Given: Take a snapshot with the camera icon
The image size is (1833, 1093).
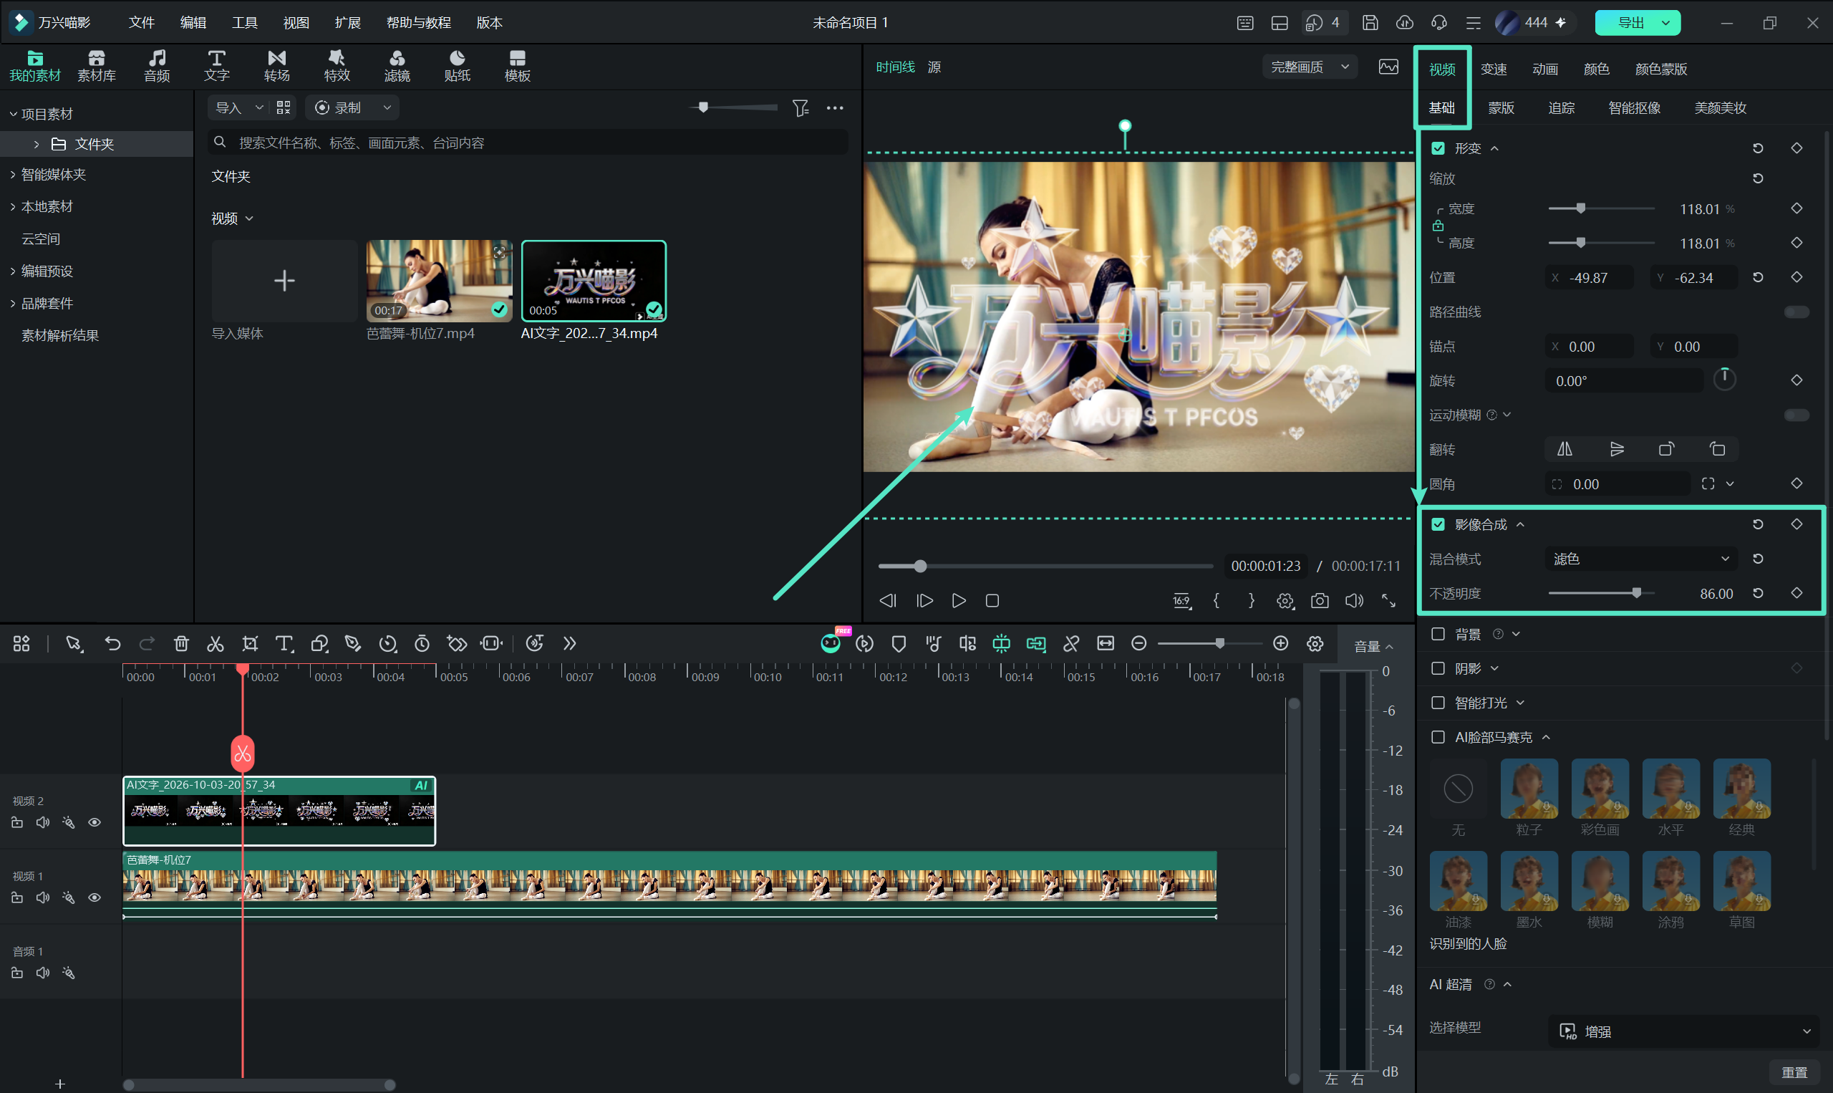Looking at the screenshot, I should 1320,601.
